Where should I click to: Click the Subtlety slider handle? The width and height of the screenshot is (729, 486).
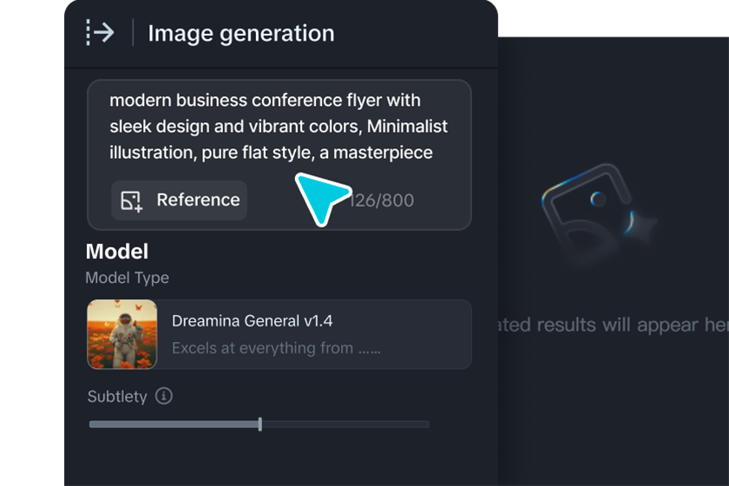coord(260,424)
